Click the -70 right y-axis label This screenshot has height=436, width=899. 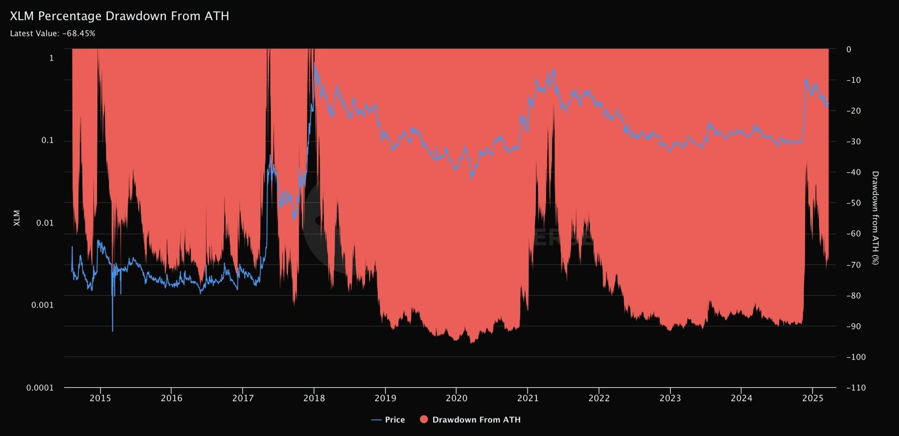coord(853,265)
